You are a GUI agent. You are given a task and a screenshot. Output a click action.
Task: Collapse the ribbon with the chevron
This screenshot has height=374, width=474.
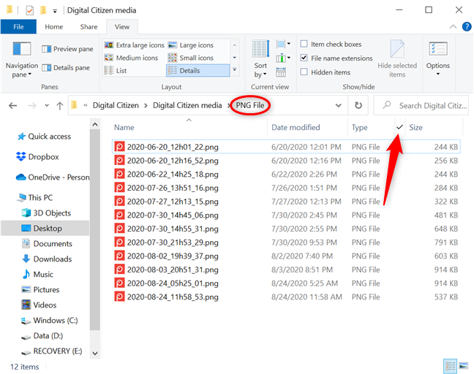coord(453,26)
